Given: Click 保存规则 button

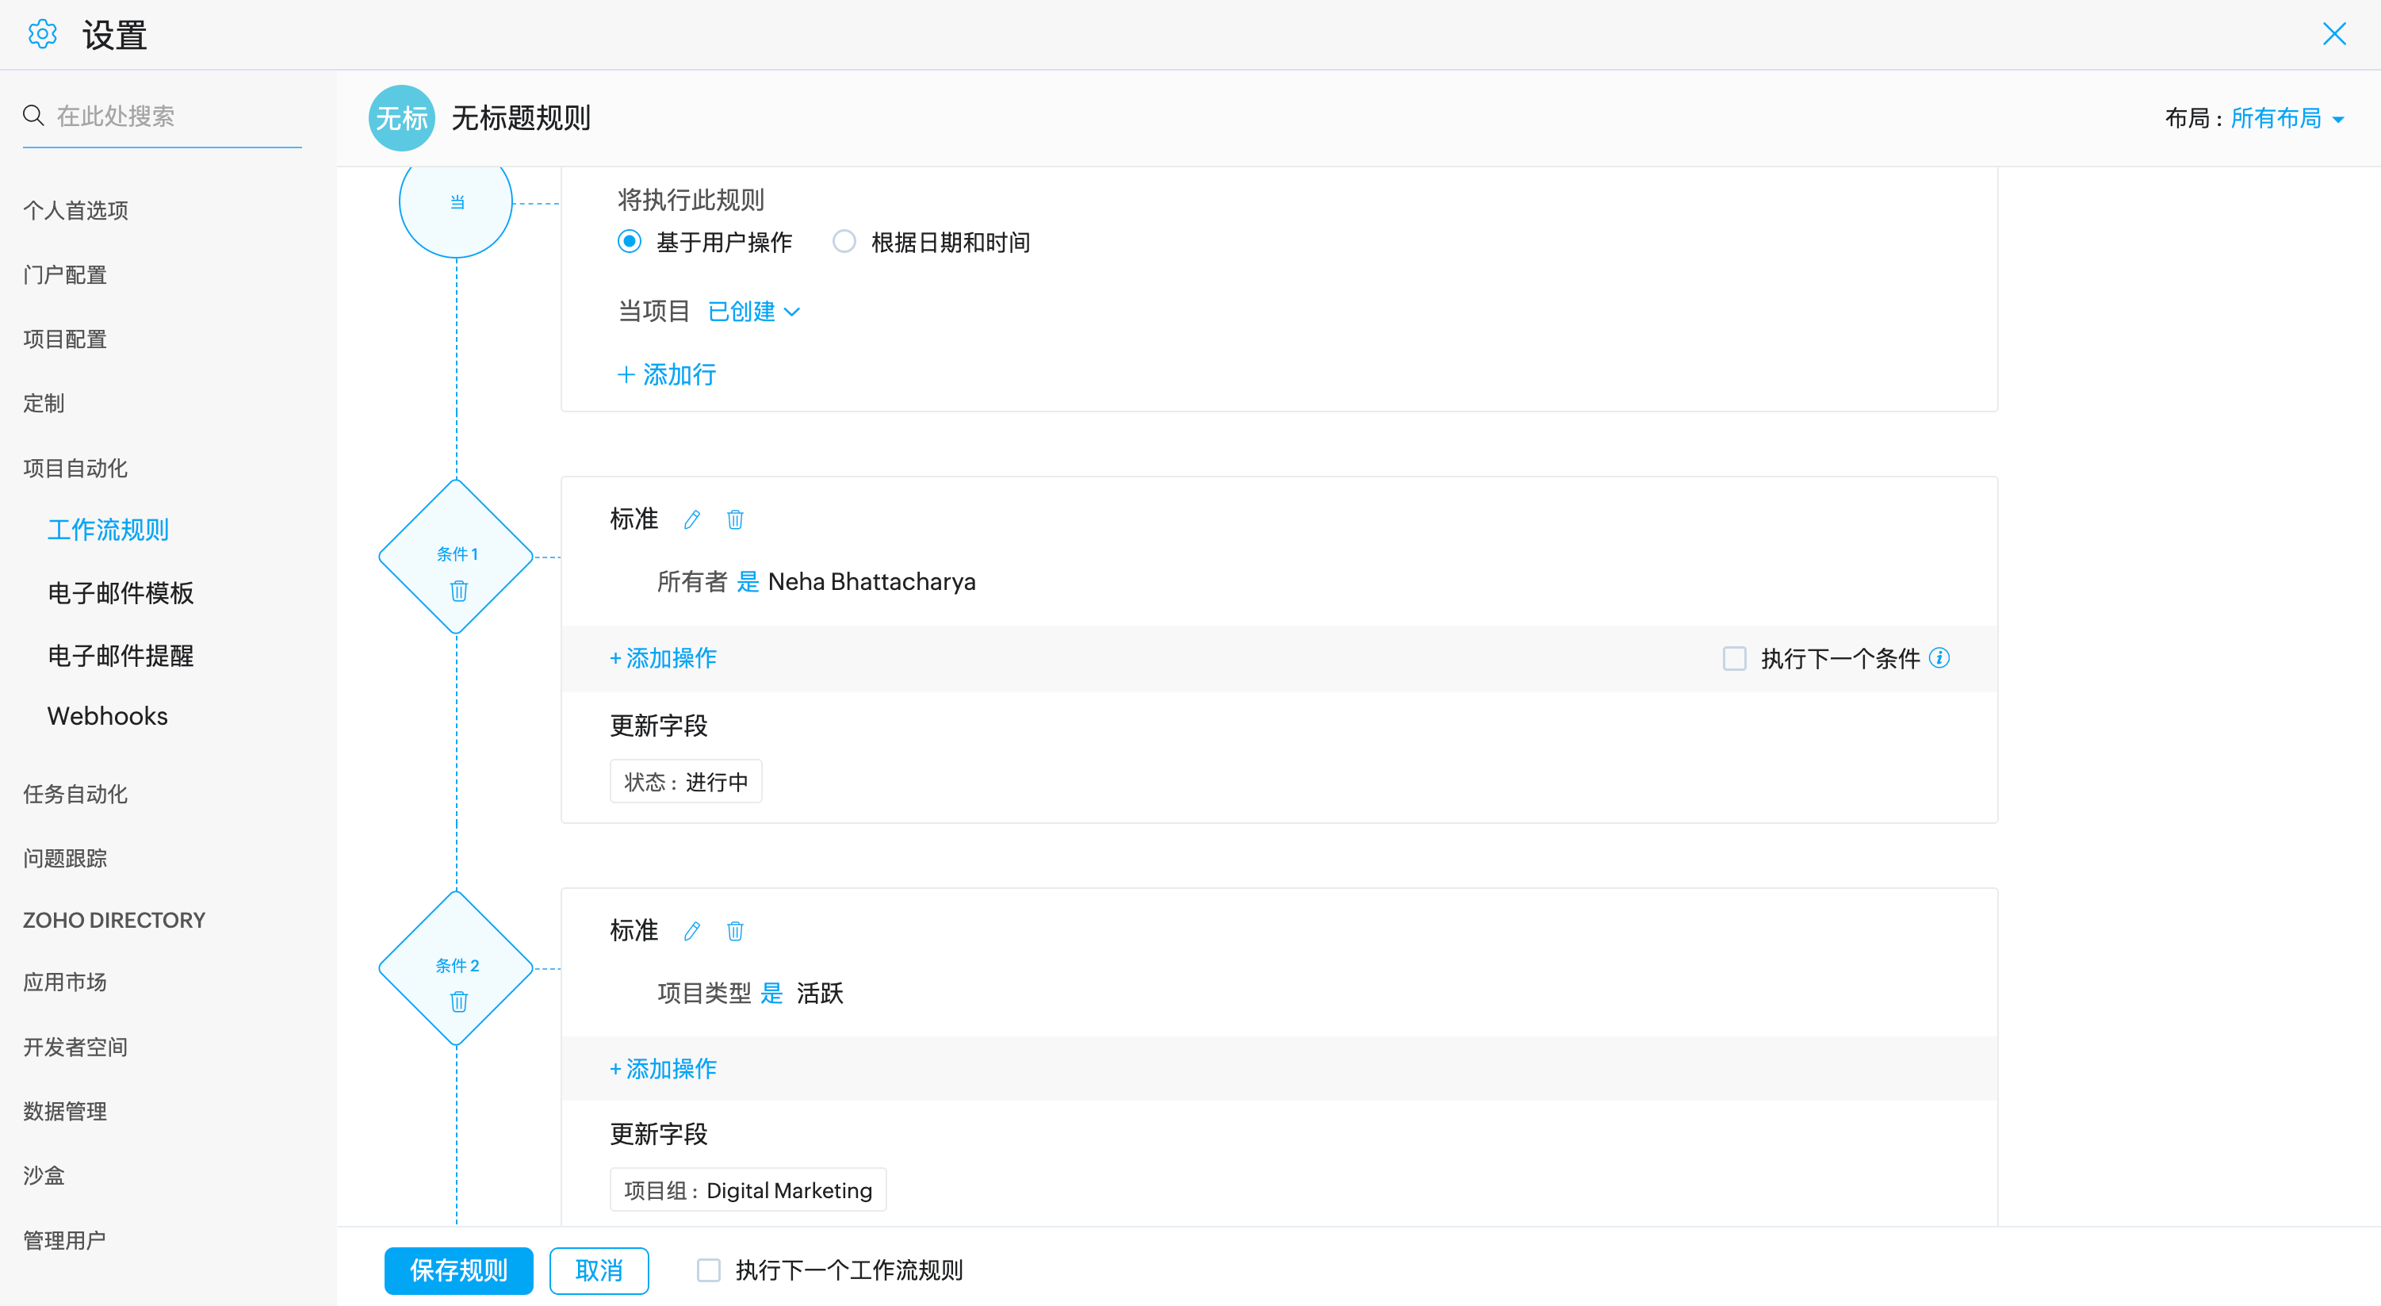Looking at the screenshot, I should point(458,1270).
